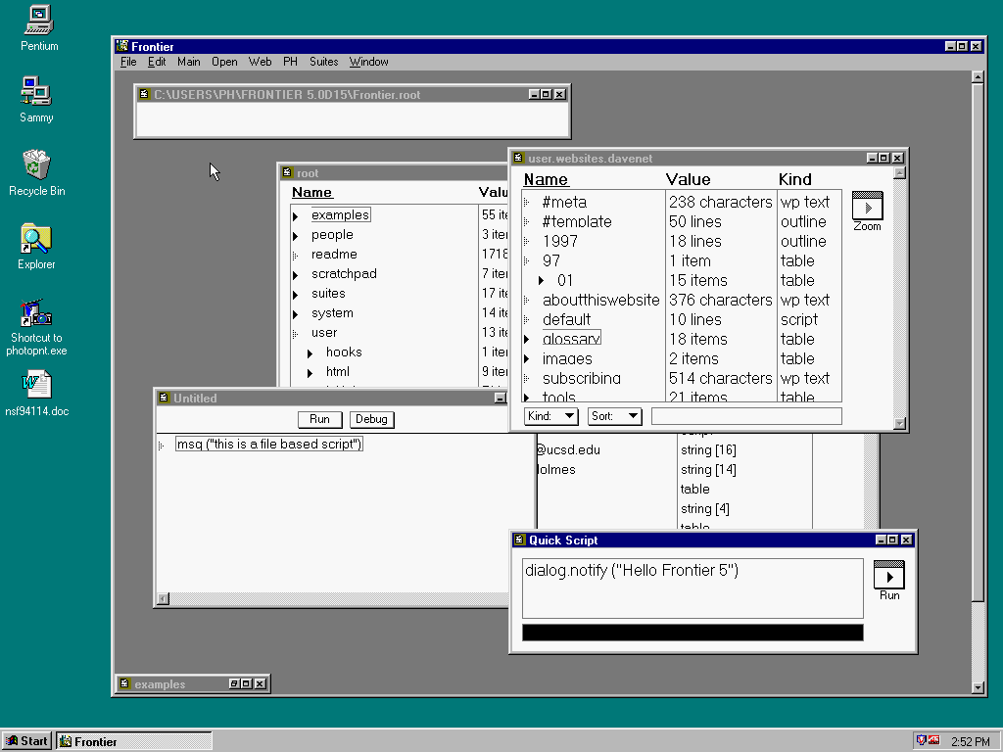Click the Start button
1003x752 pixels.
coord(26,741)
